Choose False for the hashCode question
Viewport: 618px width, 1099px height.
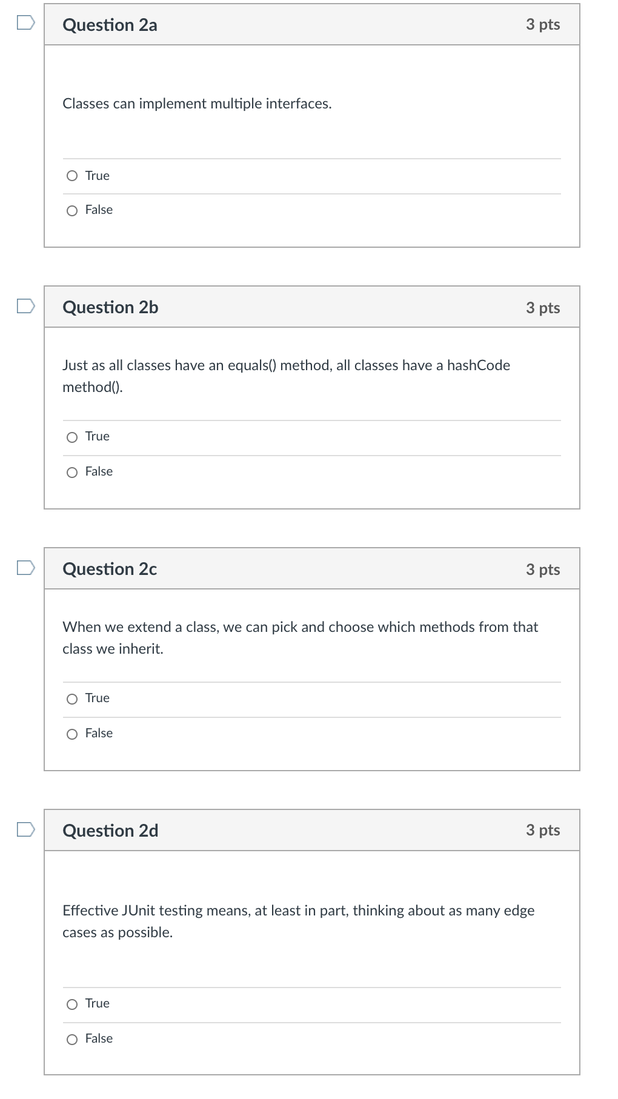click(x=72, y=473)
